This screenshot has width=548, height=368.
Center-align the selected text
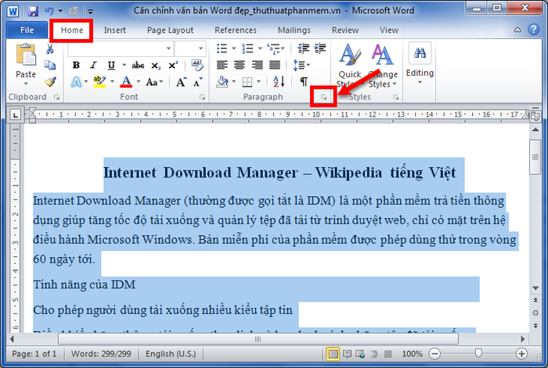pos(238,65)
